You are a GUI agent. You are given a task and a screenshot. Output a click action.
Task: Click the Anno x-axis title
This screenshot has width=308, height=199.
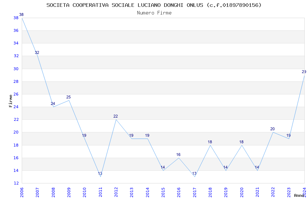299,195
